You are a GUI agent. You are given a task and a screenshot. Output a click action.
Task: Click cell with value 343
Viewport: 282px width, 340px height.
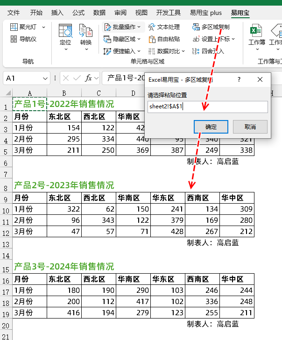pos(99,220)
